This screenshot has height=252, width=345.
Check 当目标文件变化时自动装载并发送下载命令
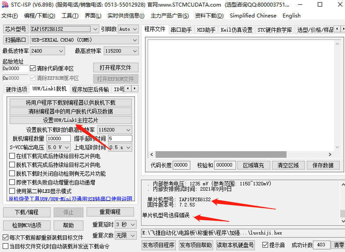[6, 246]
